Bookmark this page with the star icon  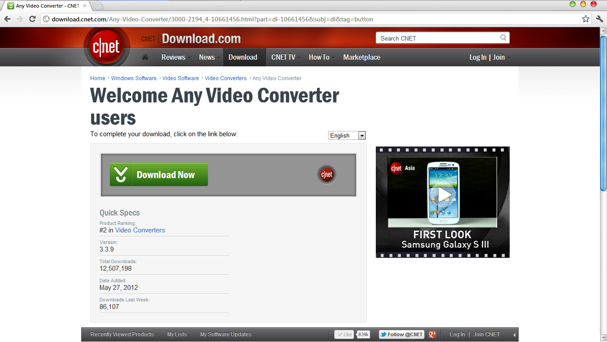pyautogui.click(x=586, y=19)
